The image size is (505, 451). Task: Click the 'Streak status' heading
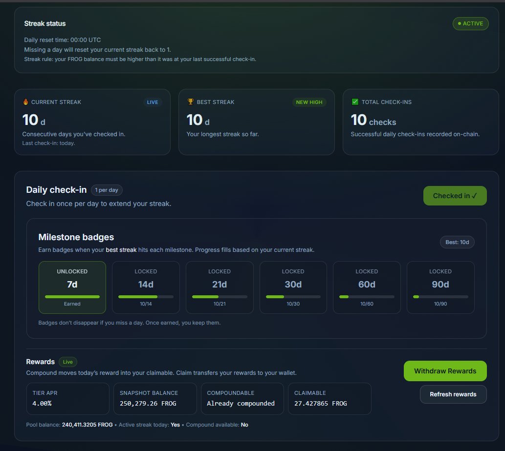(45, 23)
